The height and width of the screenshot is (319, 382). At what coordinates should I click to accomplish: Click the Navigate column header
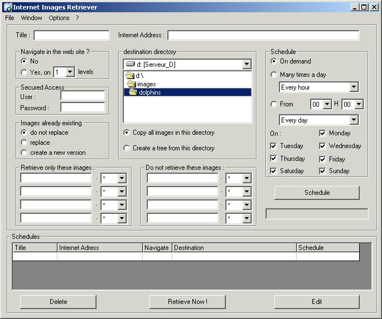pos(157,248)
